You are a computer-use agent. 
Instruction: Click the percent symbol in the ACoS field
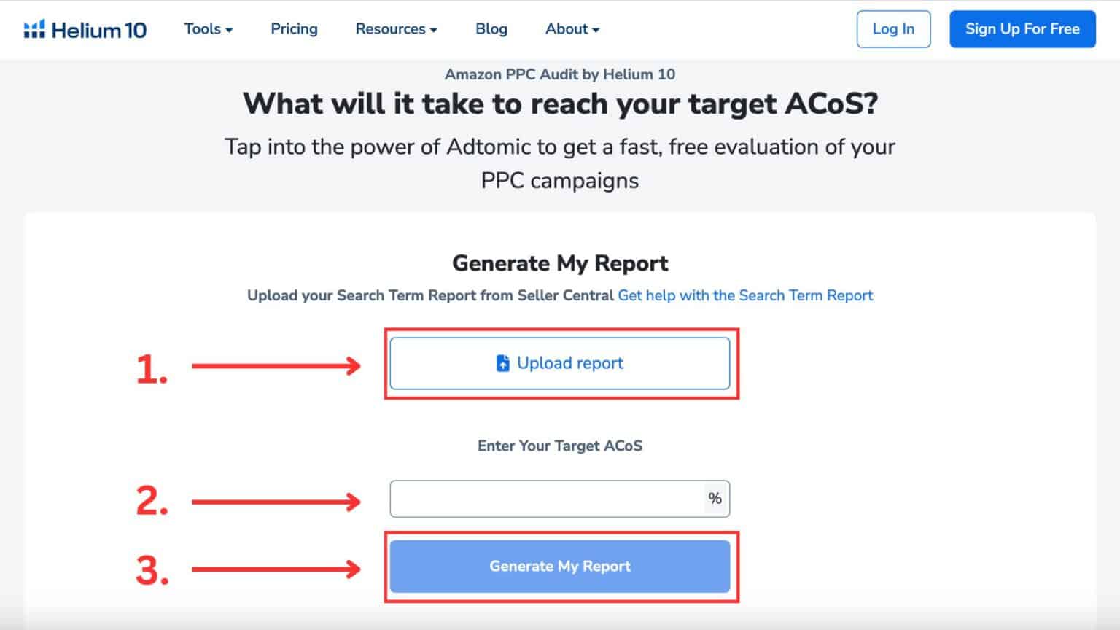click(715, 499)
